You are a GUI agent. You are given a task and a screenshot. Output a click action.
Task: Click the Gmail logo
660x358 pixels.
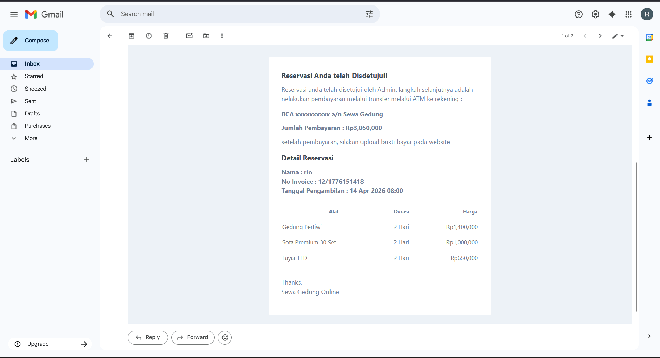coord(44,14)
